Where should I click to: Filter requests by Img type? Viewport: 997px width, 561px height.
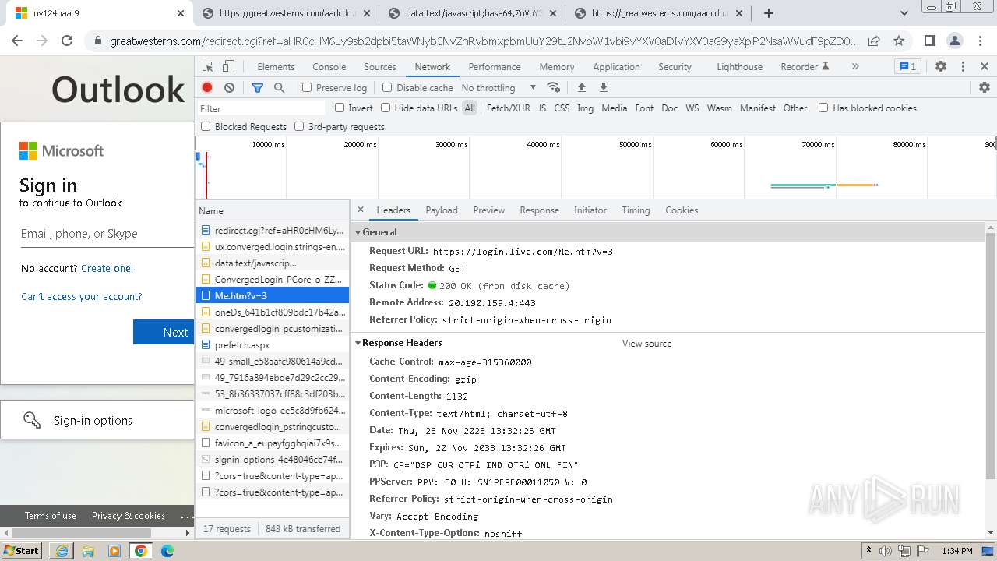point(585,108)
